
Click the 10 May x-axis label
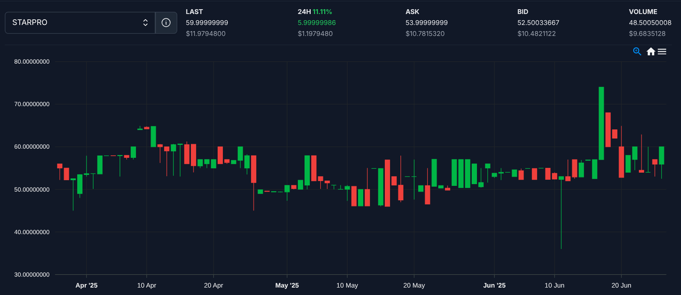(x=347, y=285)
